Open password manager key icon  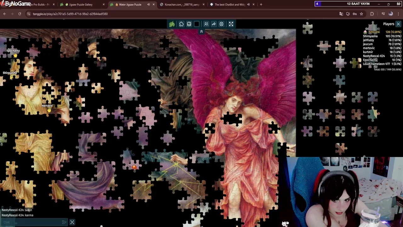coord(355,14)
